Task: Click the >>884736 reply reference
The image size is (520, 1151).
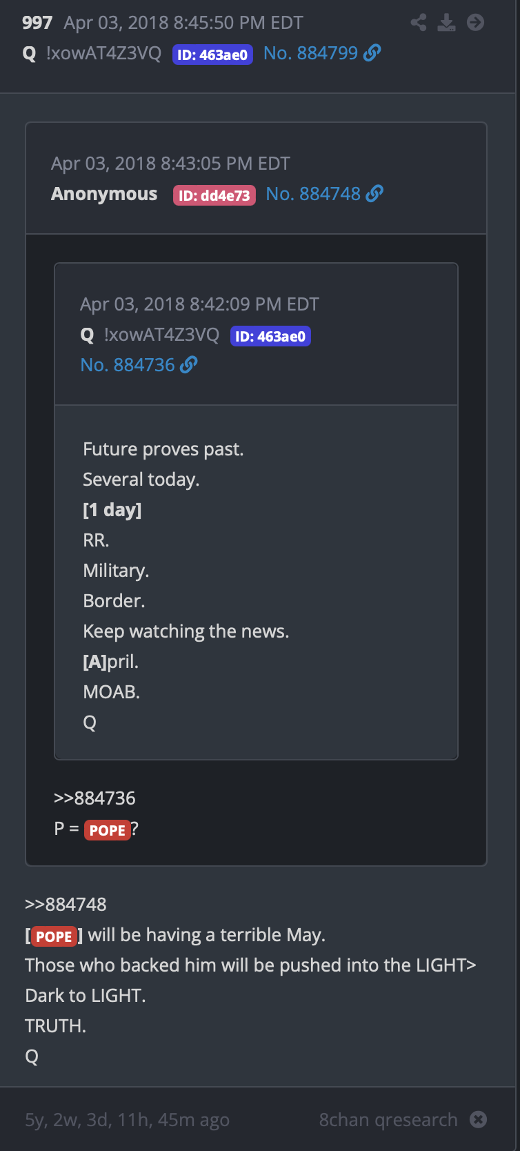Action: pyautogui.click(x=94, y=798)
